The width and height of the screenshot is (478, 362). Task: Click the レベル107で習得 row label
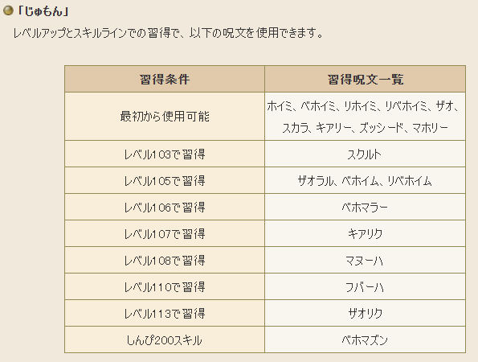click(165, 233)
